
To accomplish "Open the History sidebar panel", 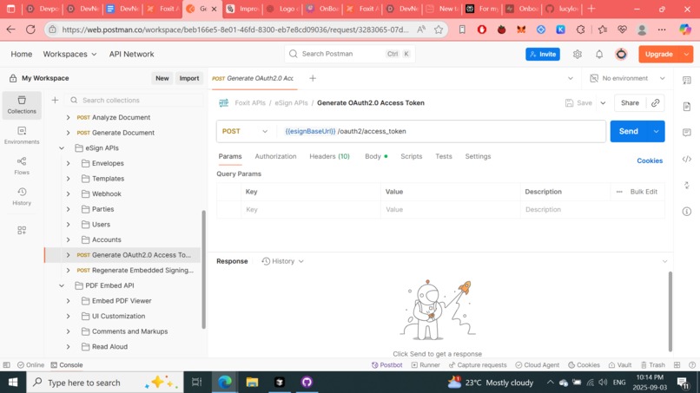I will tap(22, 197).
